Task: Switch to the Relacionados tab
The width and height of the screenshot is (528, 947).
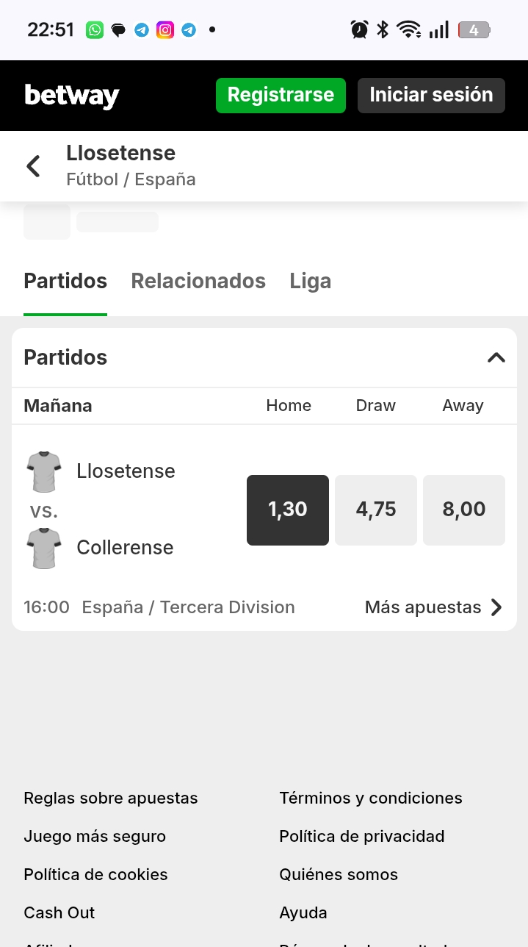Action: click(x=198, y=281)
